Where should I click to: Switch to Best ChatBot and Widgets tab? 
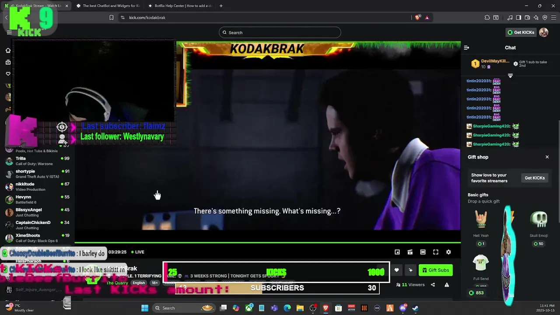[x=108, y=6]
